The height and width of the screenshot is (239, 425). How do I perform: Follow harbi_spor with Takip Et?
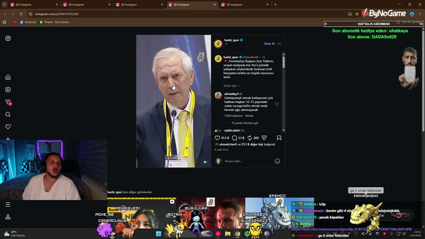pos(269,44)
